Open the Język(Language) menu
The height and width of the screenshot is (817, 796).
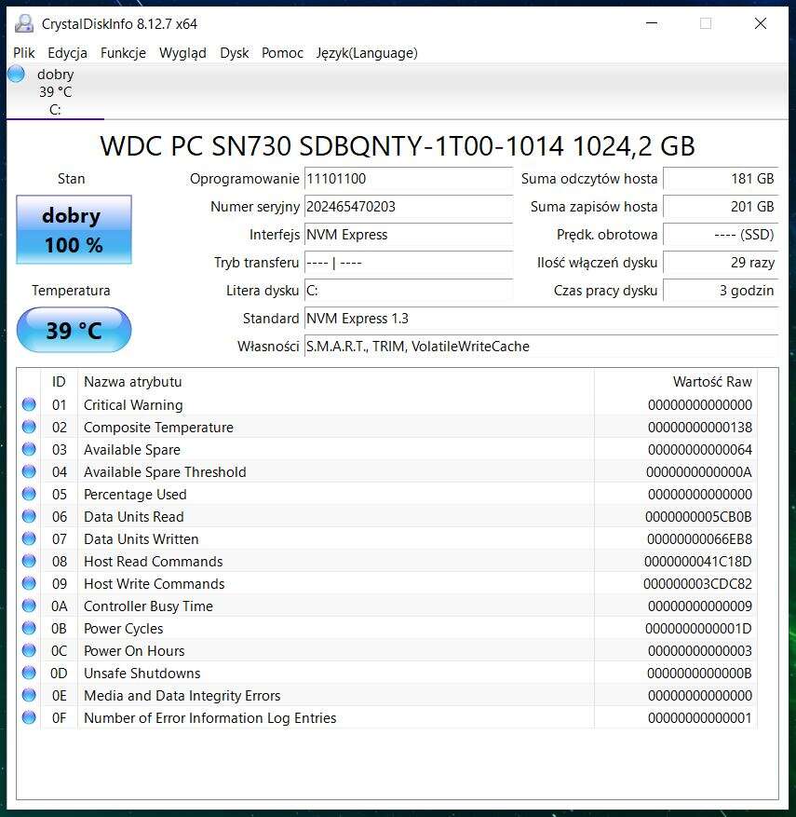pos(367,53)
